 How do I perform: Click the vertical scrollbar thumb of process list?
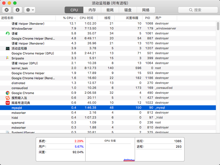pyautogui.click(x=218, y=26)
